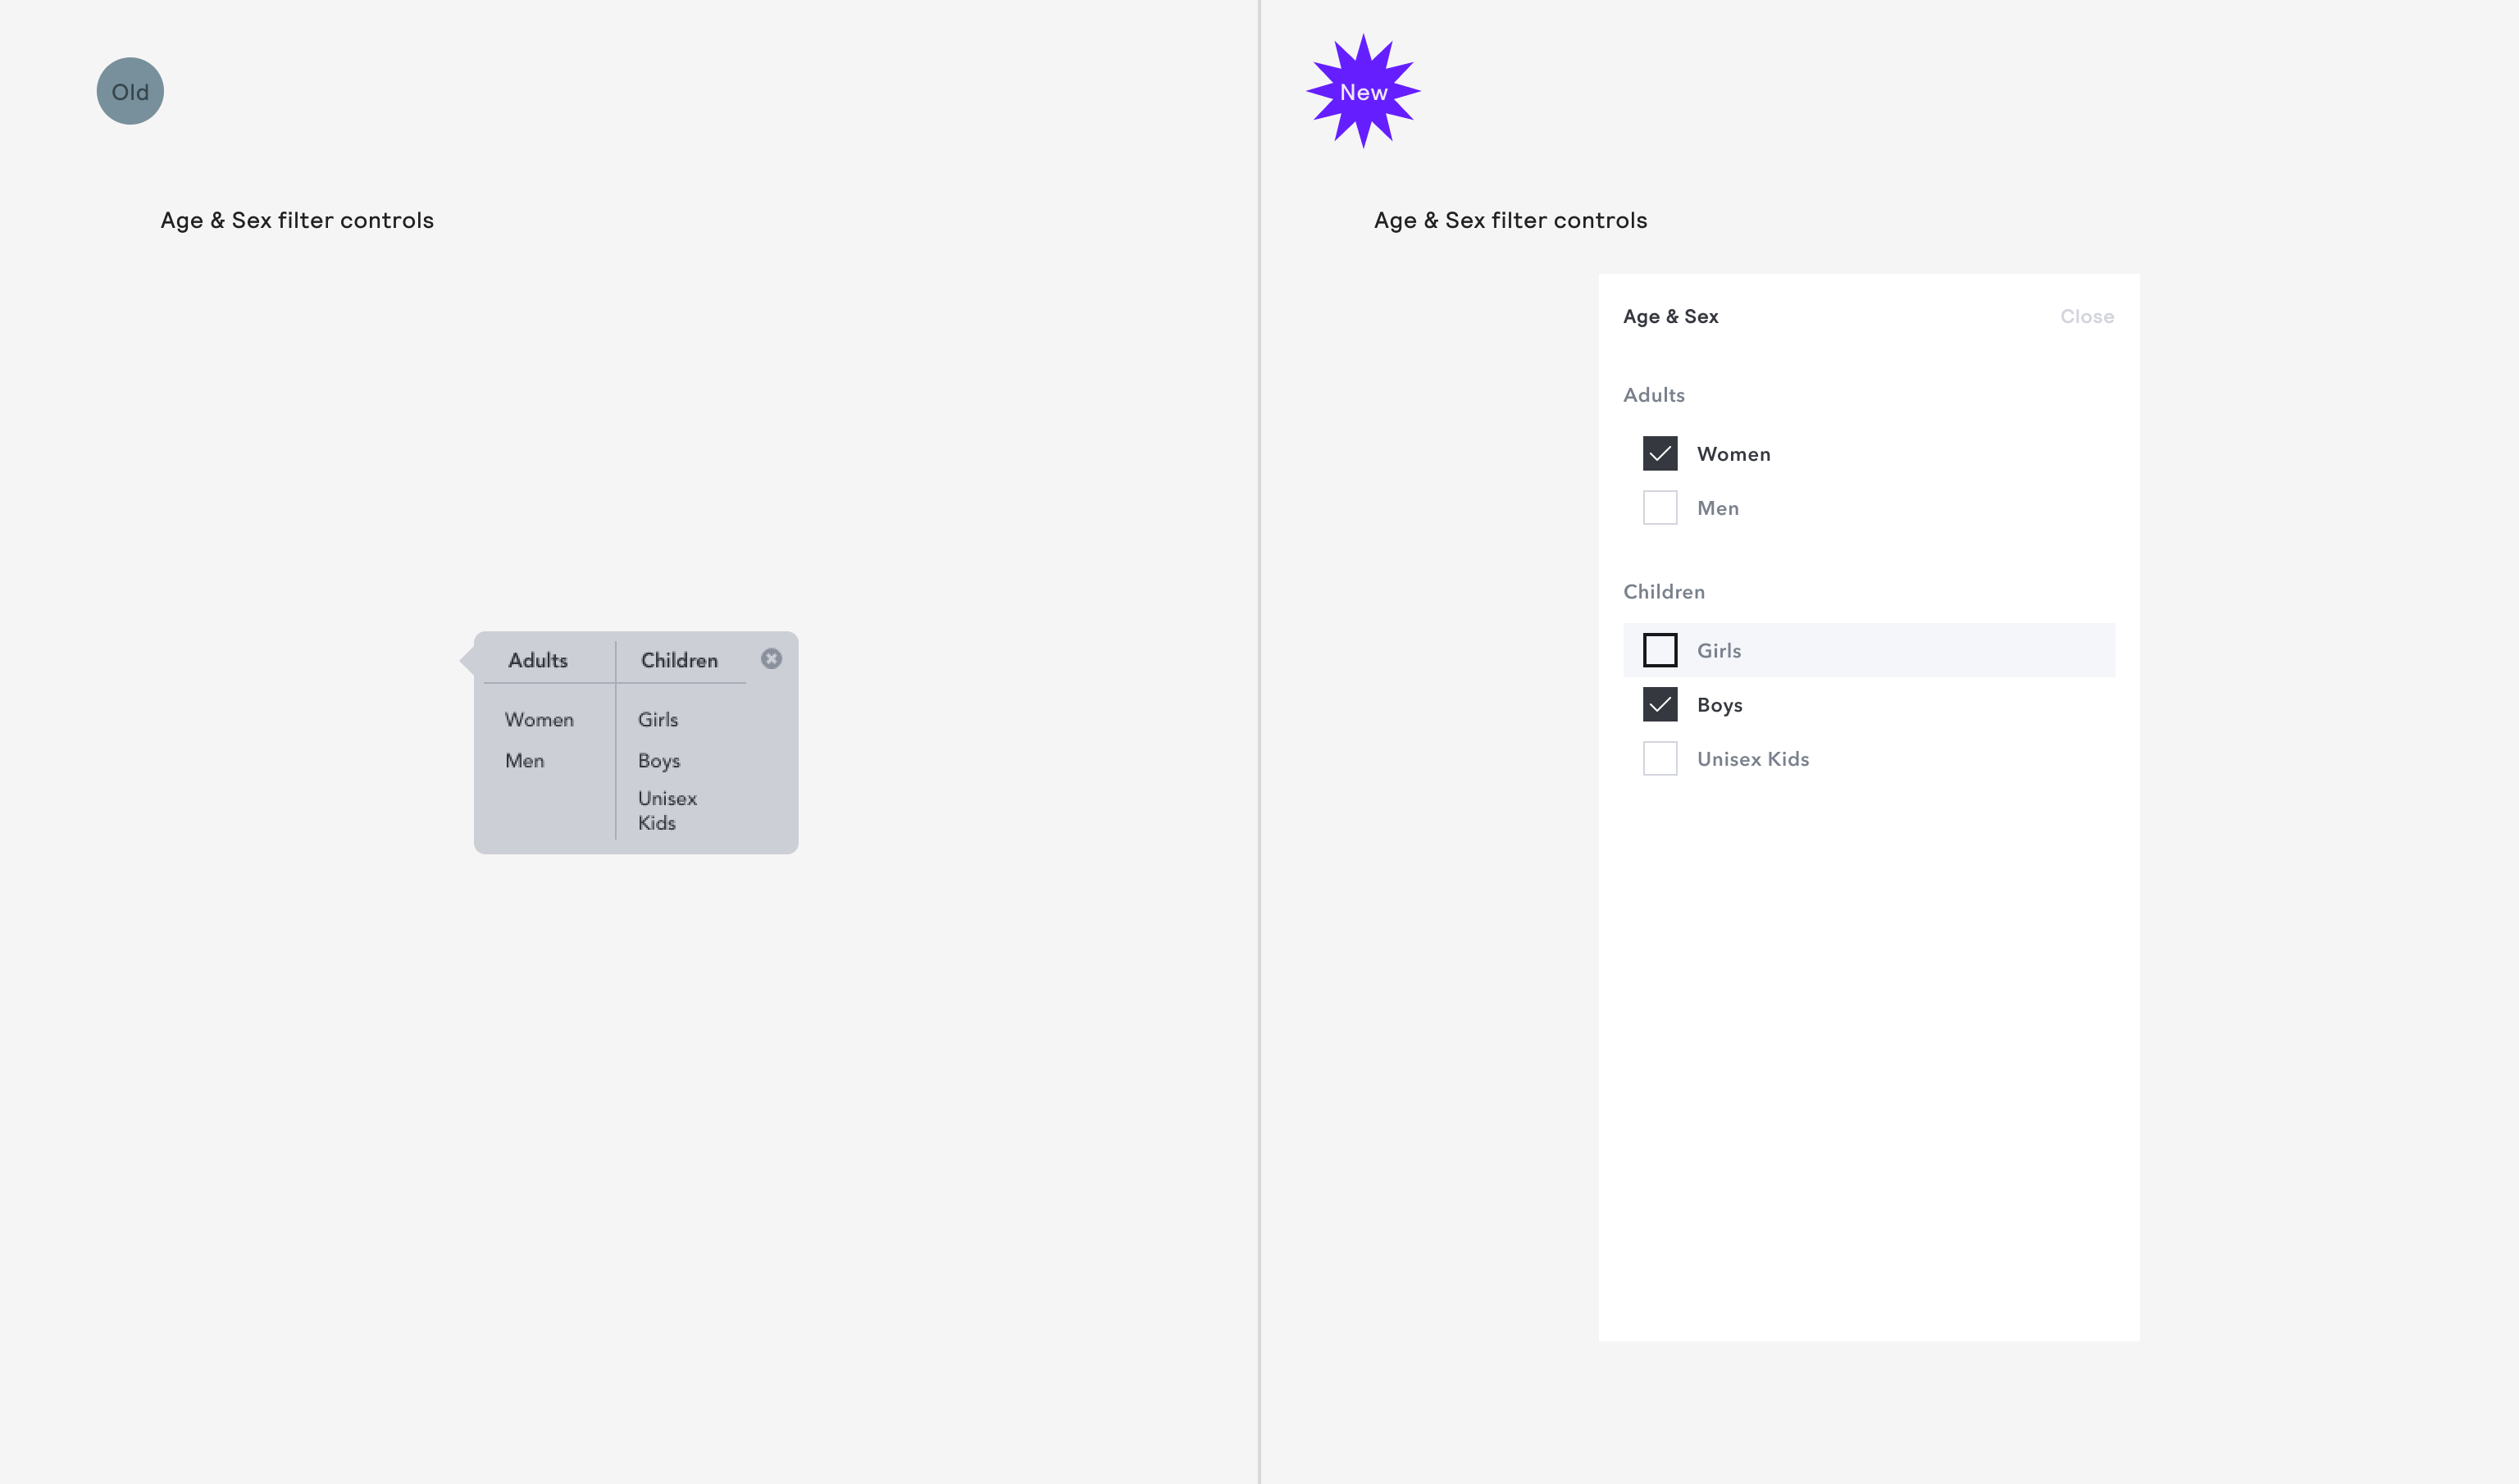Click the Children section label in new panel
The height and width of the screenshot is (1484, 2519).
(1663, 591)
